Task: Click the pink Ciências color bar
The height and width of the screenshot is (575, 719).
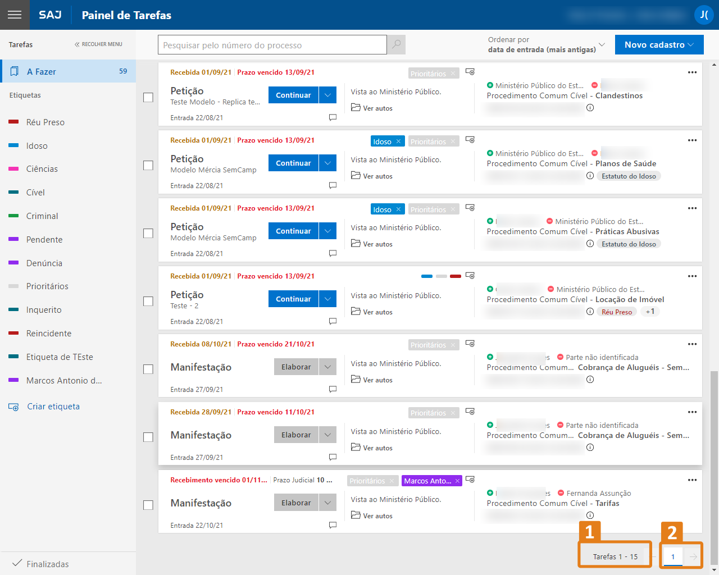Action: pos(14,169)
